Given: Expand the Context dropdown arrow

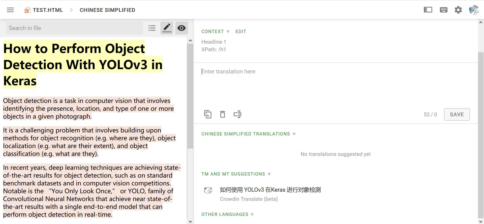Looking at the screenshot, I should 228,32.
